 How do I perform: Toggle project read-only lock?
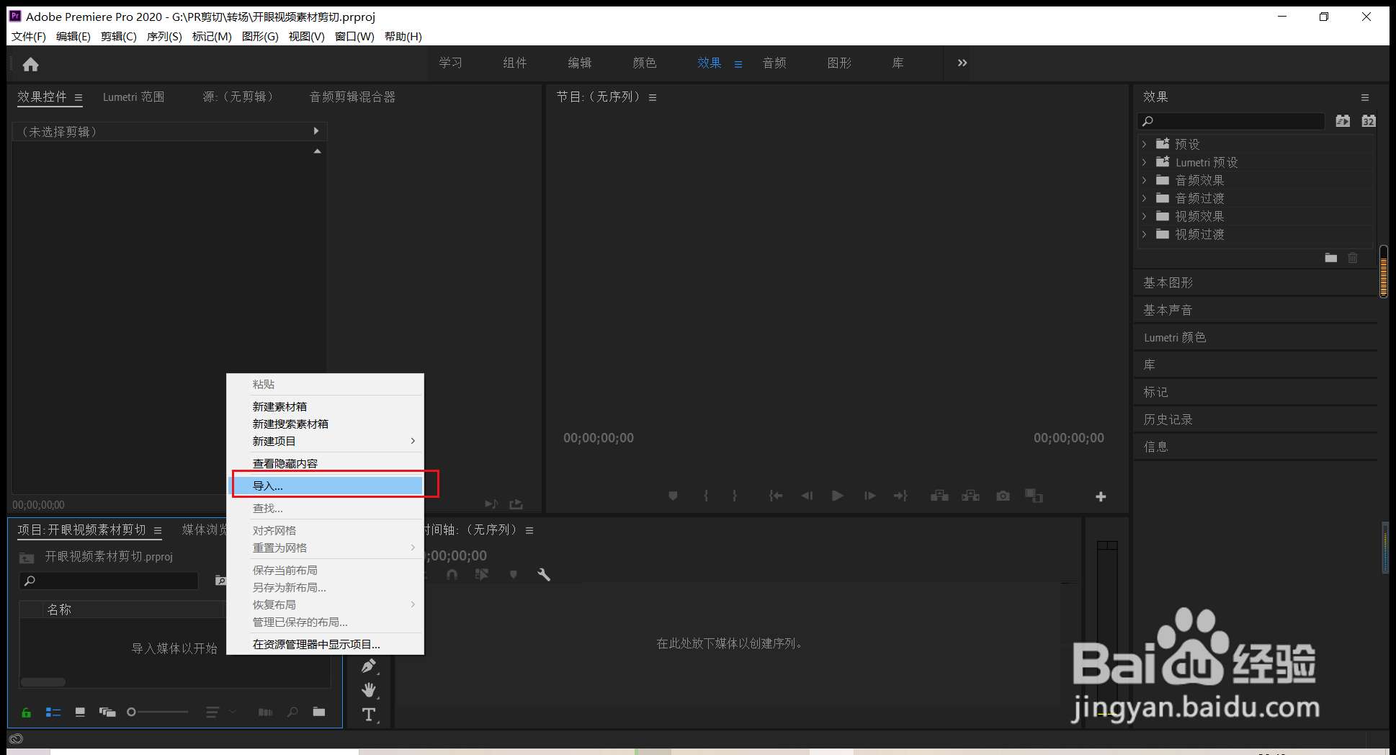(26, 712)
